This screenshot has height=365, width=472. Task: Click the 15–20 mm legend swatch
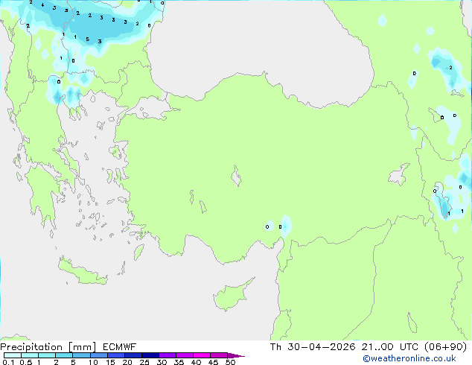click(x=116, y=355)
